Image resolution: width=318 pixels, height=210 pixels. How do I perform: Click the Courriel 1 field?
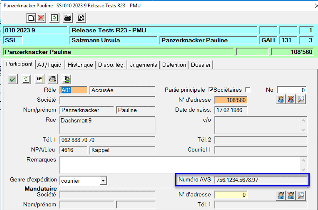(261, 150)
